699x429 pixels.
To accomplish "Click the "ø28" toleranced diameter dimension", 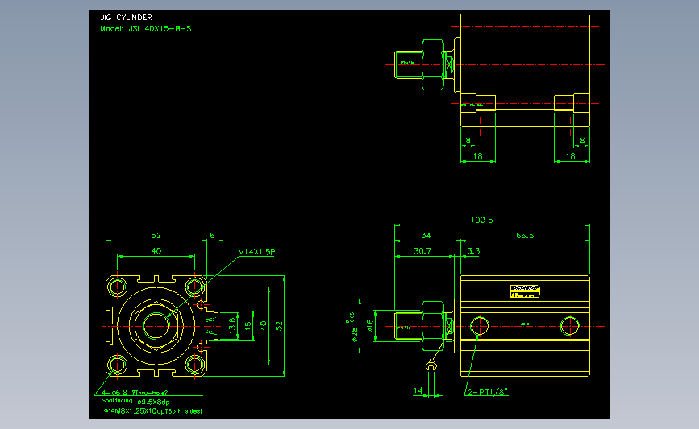I will (x=352, y=327).
